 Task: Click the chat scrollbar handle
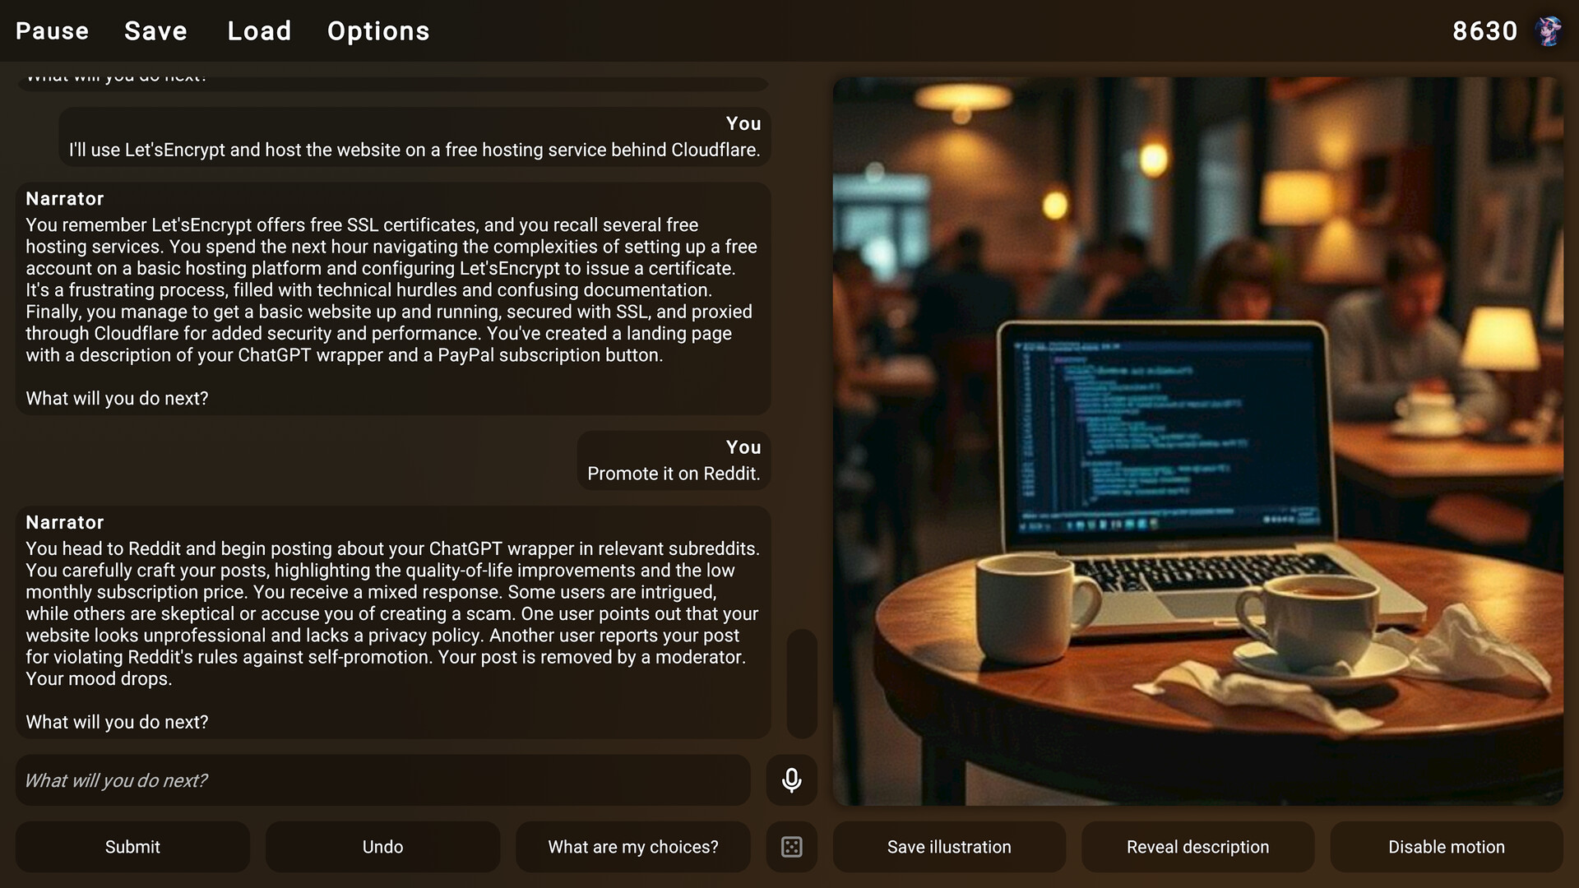[802, 682]
